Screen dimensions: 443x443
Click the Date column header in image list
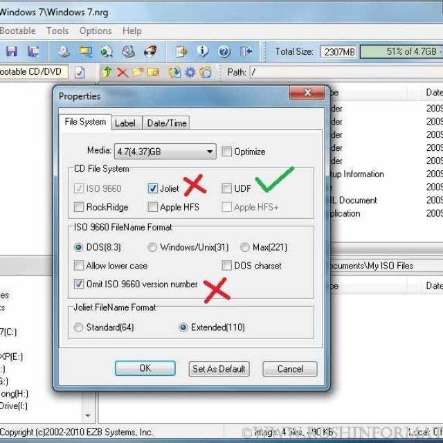tap(433, 92)
